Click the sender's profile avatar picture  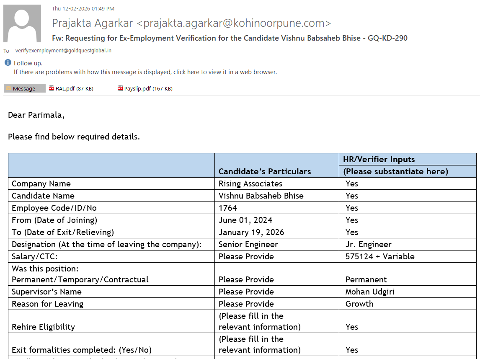coord(22,23)
